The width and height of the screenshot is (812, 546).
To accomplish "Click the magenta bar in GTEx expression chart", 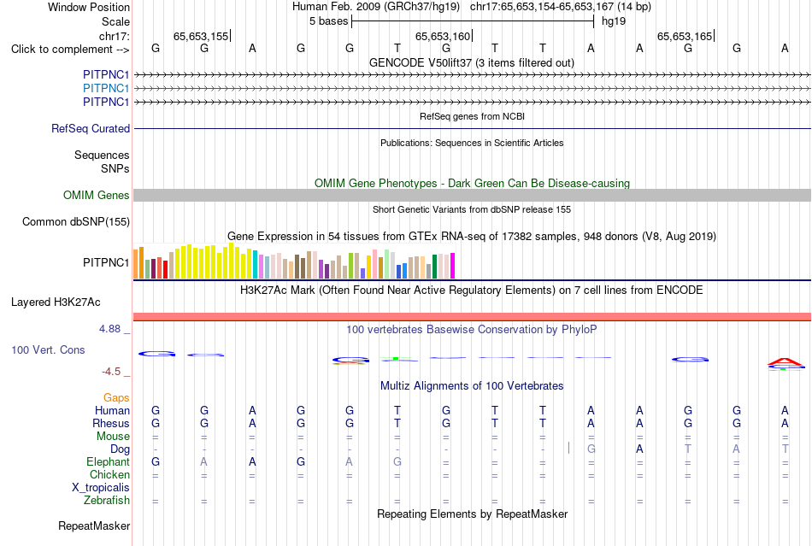I will click(x=453, y=266).
